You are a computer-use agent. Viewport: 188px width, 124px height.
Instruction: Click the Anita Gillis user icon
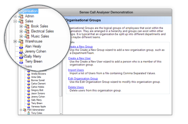tap(29, 77)
